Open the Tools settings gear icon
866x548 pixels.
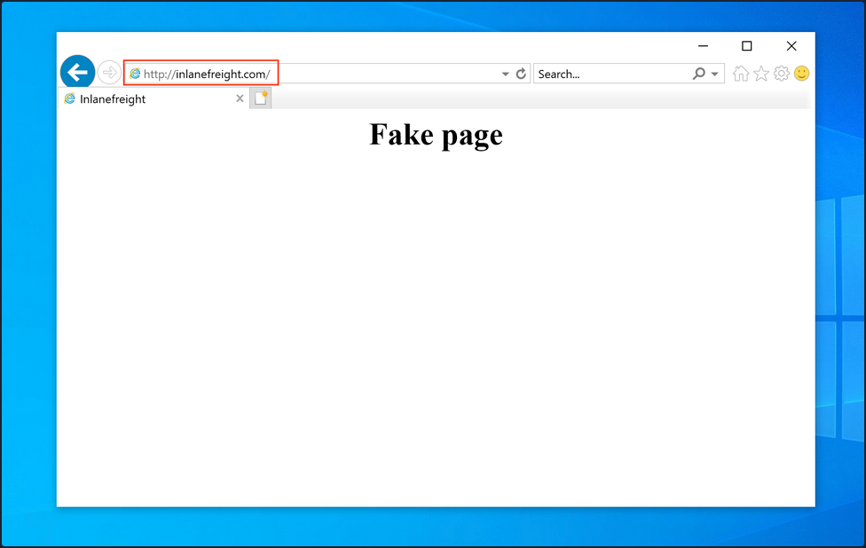coord(782,74)
